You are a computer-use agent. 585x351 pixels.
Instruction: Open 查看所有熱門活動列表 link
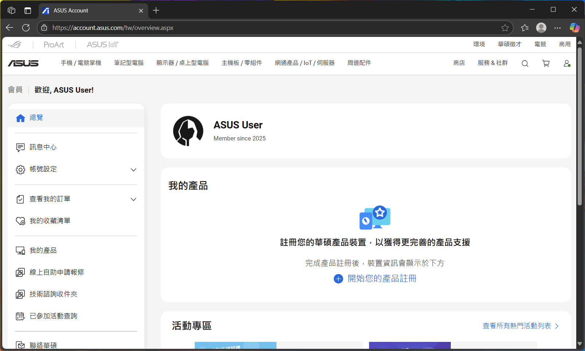pyautogui.click(x=520, y=326)
